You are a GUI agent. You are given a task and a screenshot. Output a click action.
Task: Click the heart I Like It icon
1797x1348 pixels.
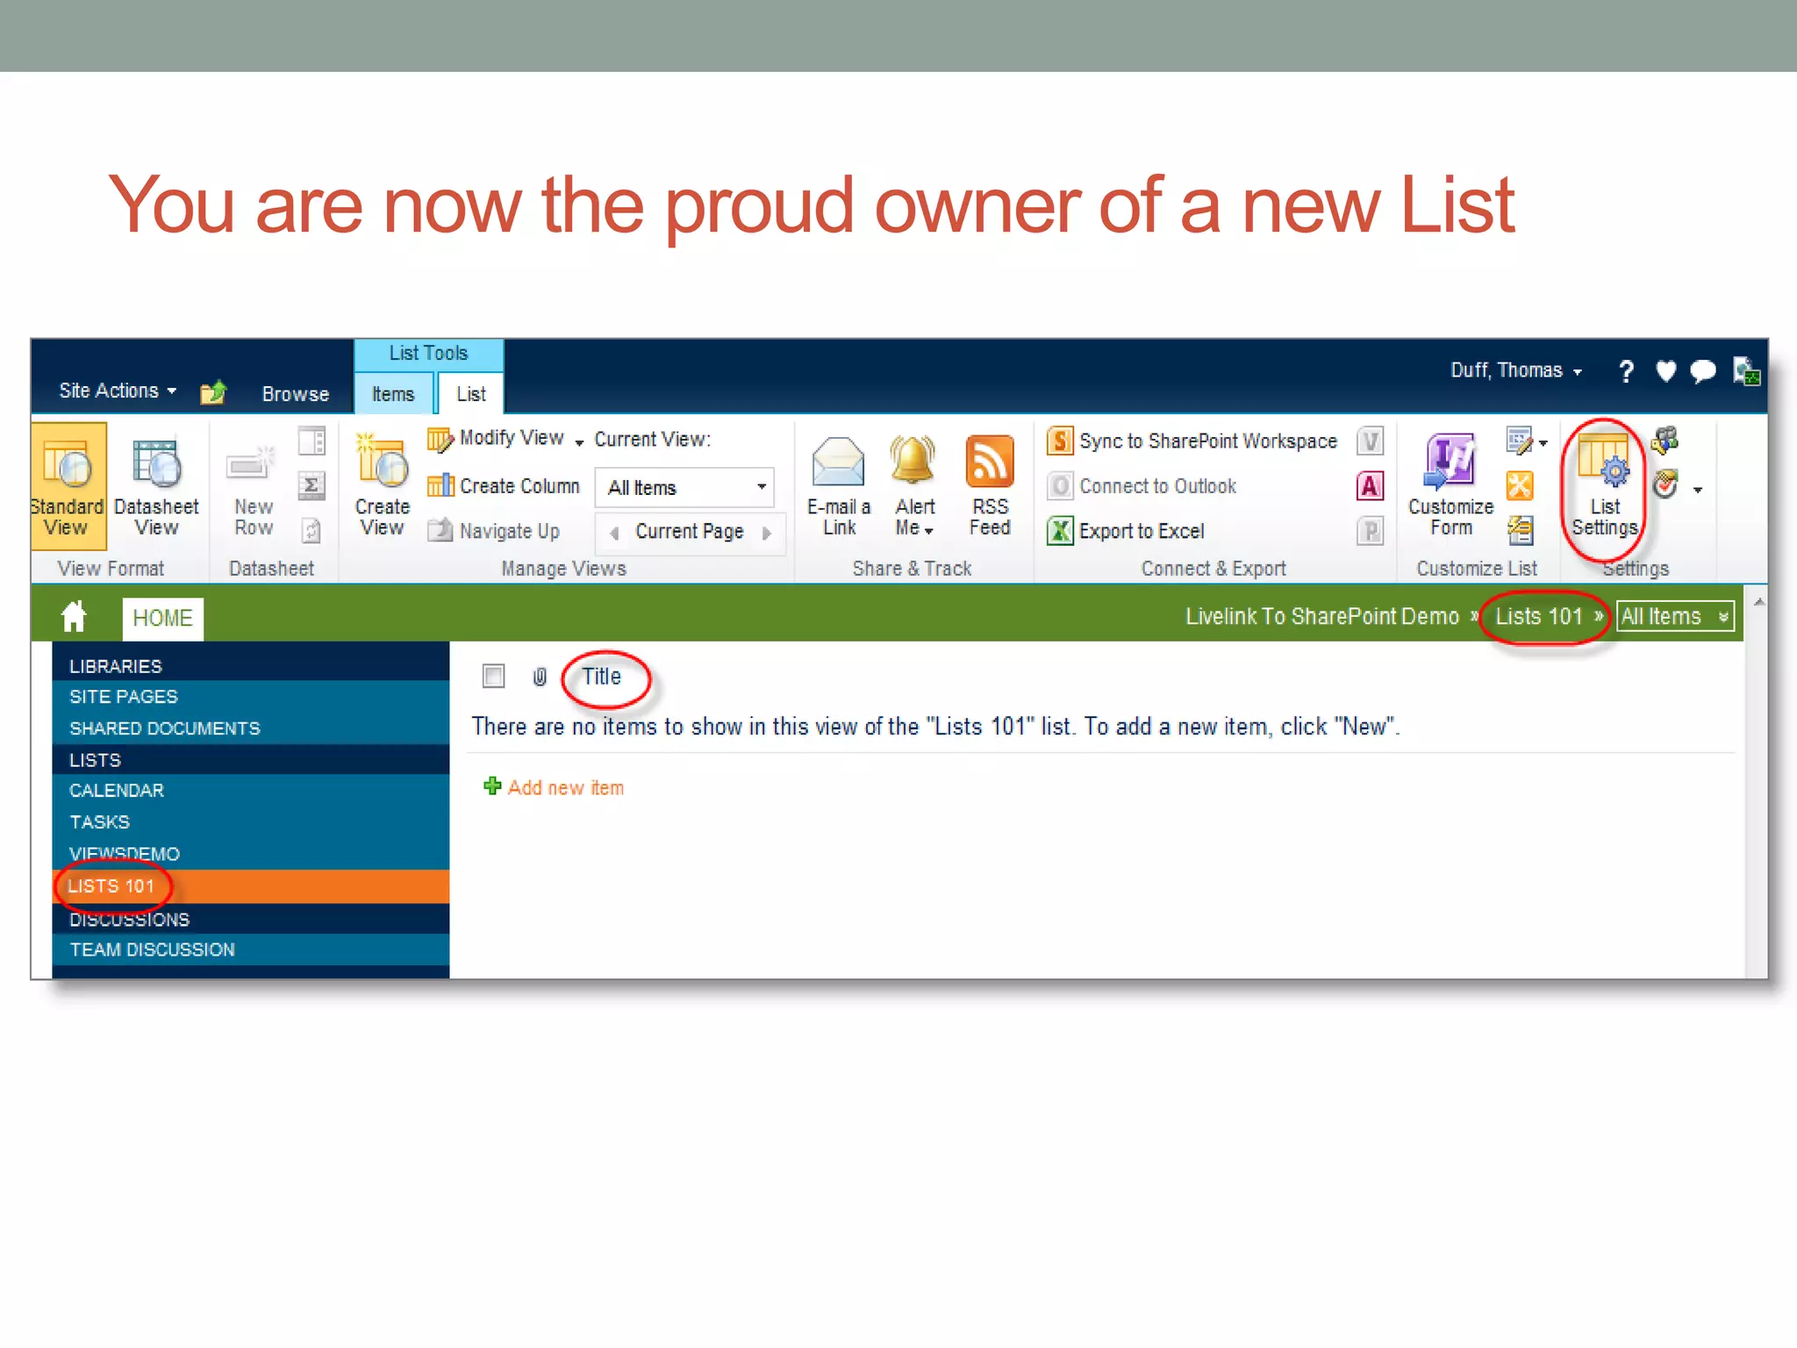click(1665, 371)
